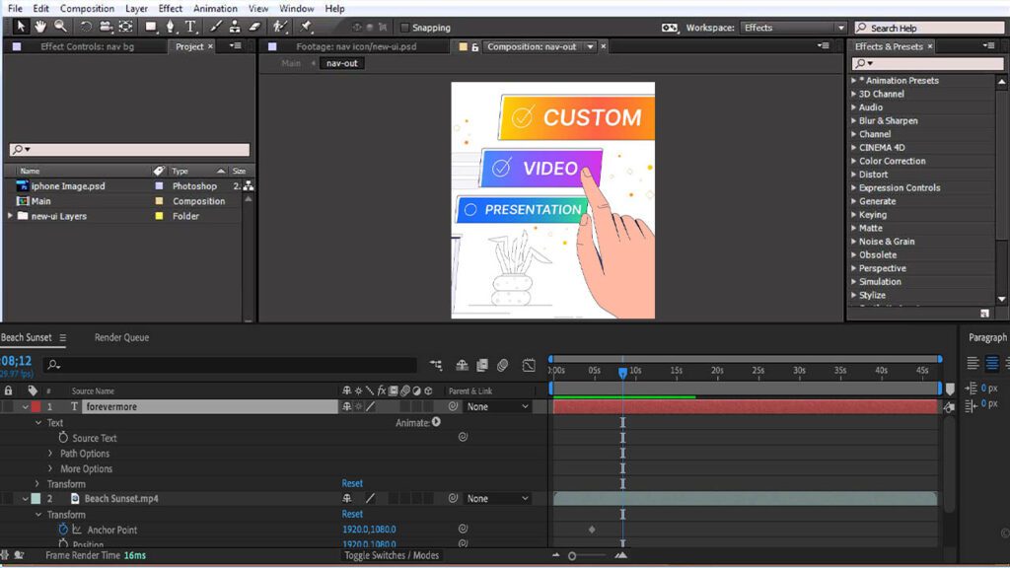The image size is (1010, 568).
Task: Select the Puppet Pin tool
Action: tap(307, 27)
